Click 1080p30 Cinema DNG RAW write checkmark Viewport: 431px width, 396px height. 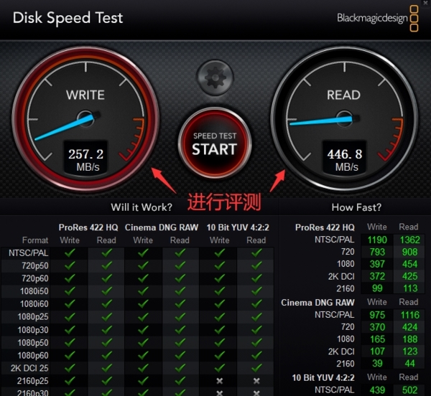(143, 329)
